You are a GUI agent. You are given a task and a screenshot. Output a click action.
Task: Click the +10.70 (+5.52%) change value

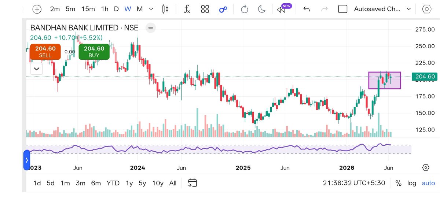pos(78,38)
